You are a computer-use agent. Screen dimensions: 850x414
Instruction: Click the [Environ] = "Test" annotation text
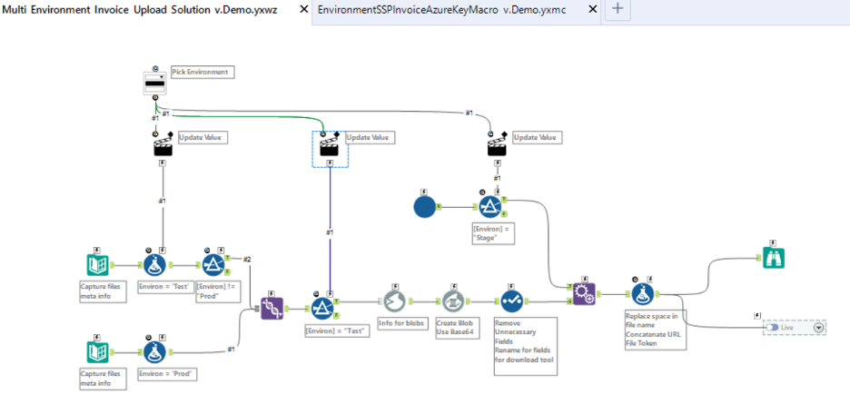point(337,331)
